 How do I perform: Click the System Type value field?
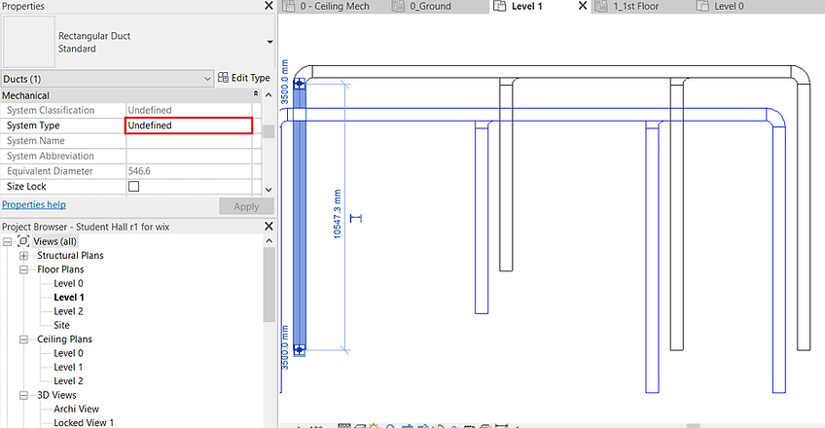point(189,125)
